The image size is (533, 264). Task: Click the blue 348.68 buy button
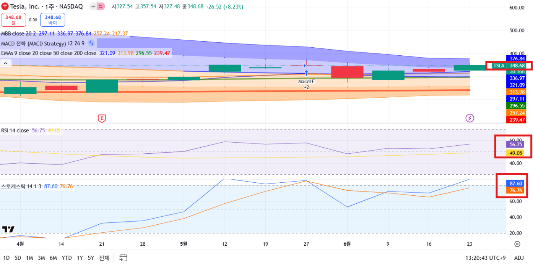[x=52, y=20]
